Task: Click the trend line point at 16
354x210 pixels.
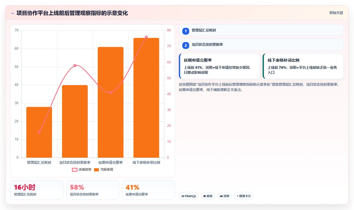Action: (x=39, y=132)
